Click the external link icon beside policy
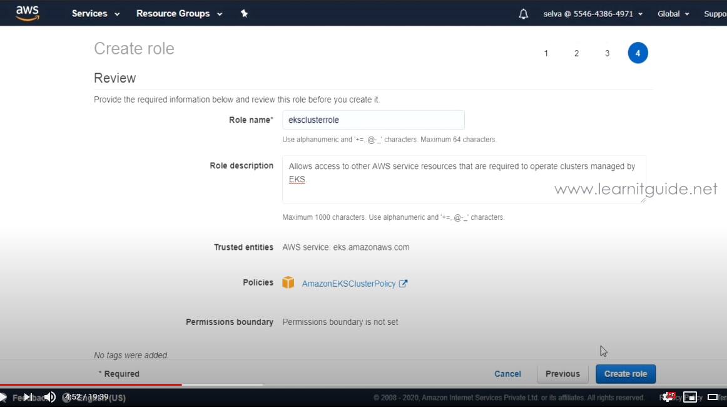 [403, 284]
